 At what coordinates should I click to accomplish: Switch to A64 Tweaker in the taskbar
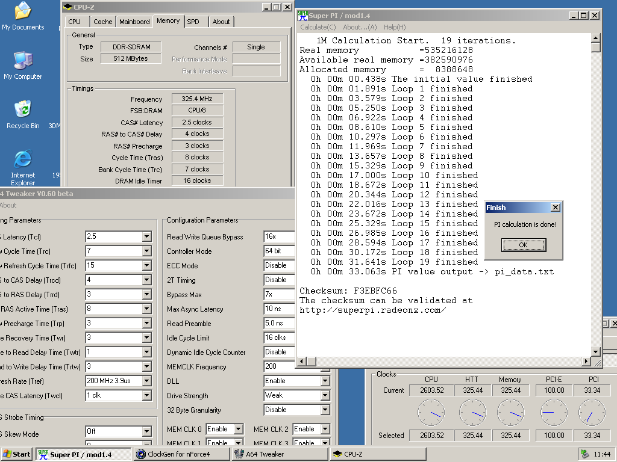click(280, 454)
